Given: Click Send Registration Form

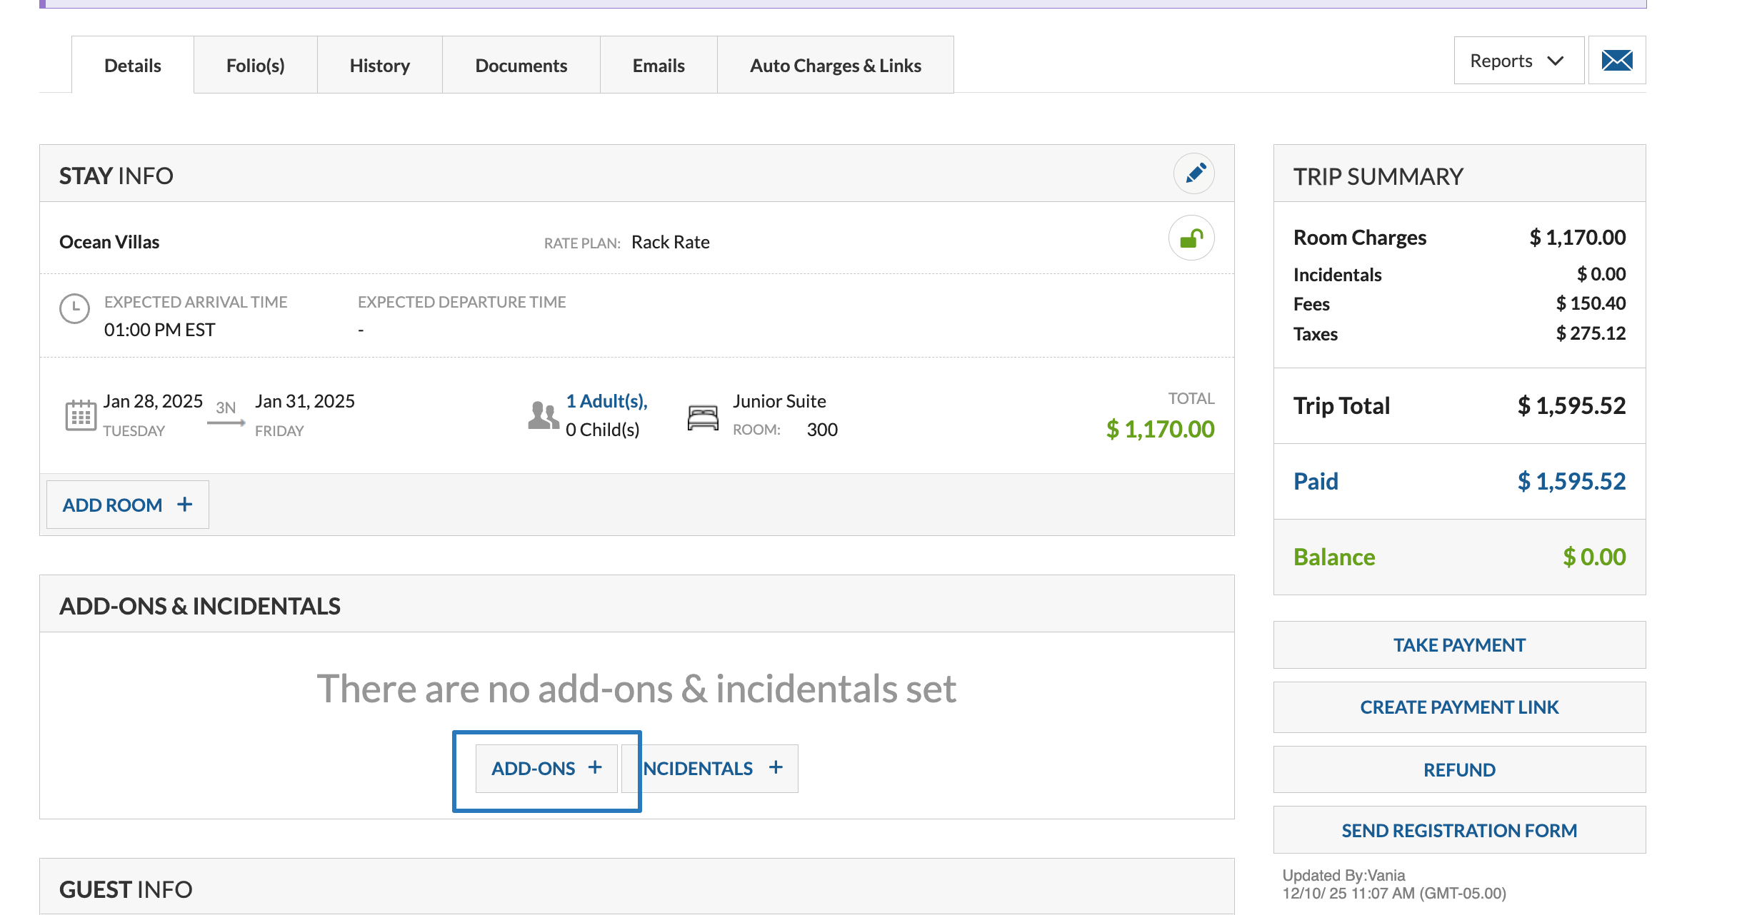Looking at the screenshot, I should (x=1459, y=830).
